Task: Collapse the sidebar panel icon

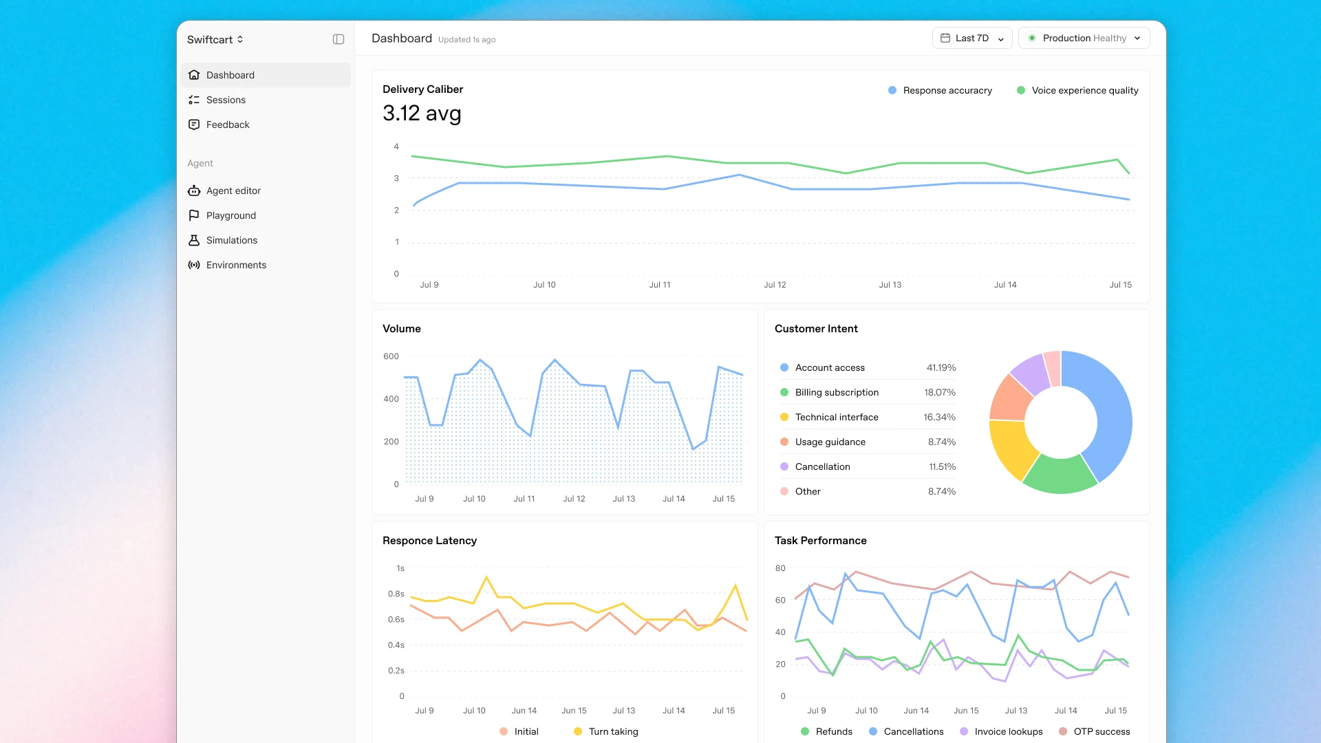Action: [x=339, y=39]
